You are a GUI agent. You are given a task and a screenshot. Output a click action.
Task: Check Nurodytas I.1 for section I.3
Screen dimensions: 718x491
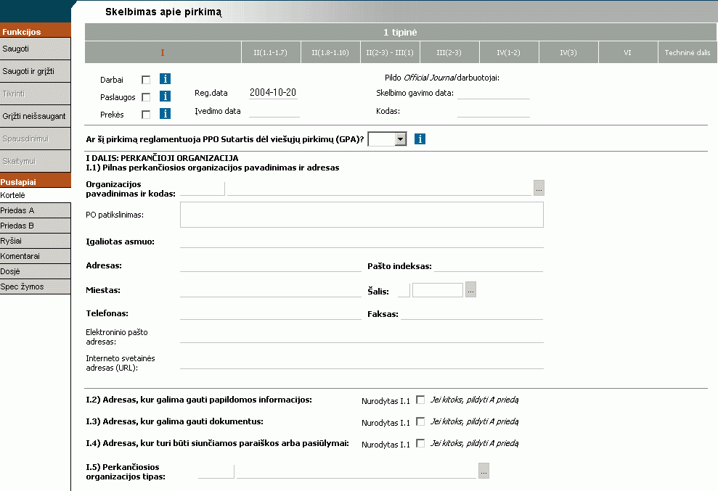tap(420, 421)
